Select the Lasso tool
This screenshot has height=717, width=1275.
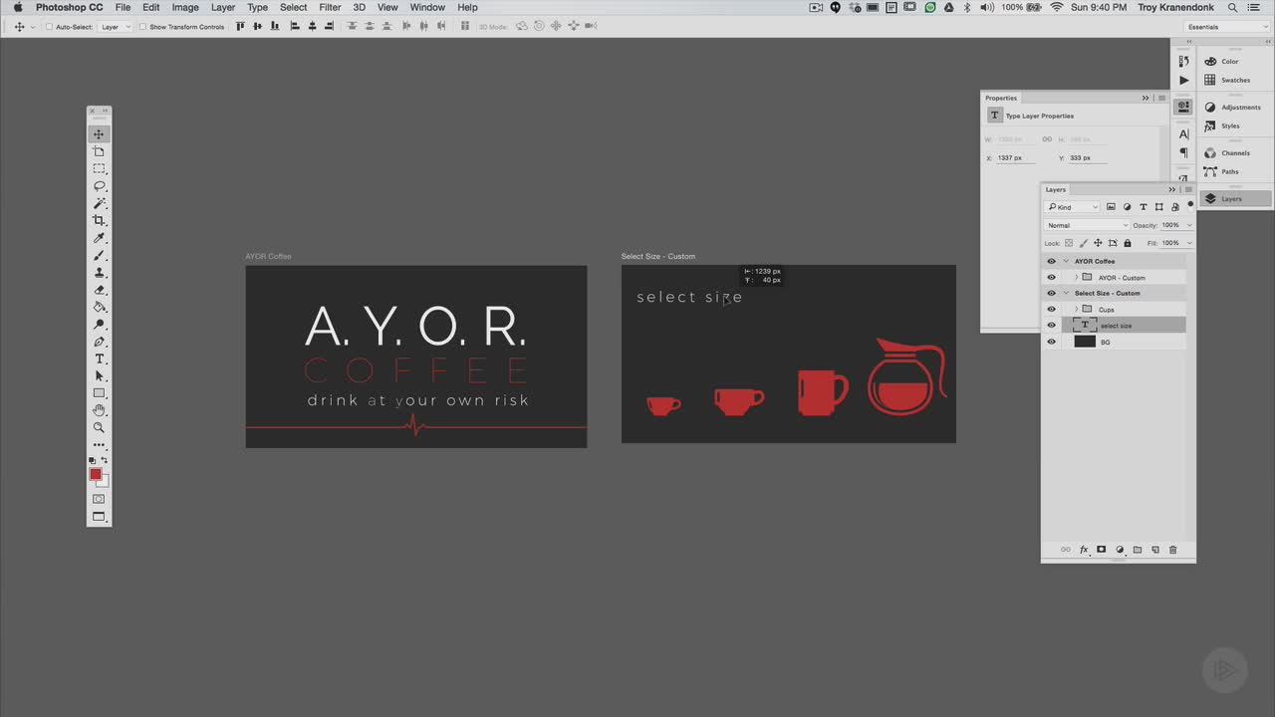(x=99, y=186)
